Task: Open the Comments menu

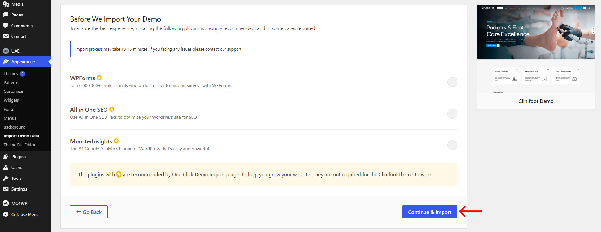Action: coord(25,26)
